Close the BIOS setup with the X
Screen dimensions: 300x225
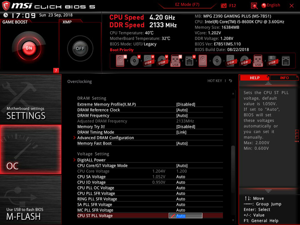coord(292,6)
